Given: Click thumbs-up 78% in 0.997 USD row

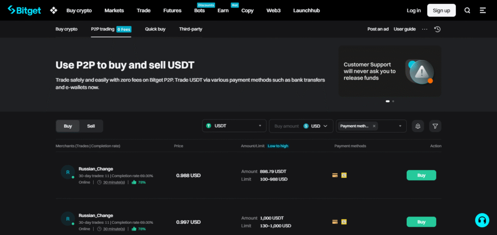Looking at the screenshot, I should coord(138,229).
